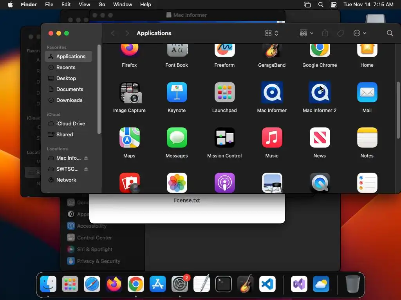Open the Go menu

[102, 5]
